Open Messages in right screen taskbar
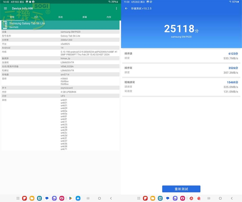242x202 pixels. [x=168, y=198]
